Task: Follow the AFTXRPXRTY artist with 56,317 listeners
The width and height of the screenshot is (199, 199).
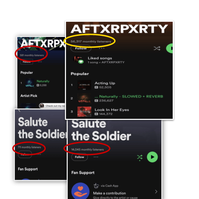Action: (81, 49)
